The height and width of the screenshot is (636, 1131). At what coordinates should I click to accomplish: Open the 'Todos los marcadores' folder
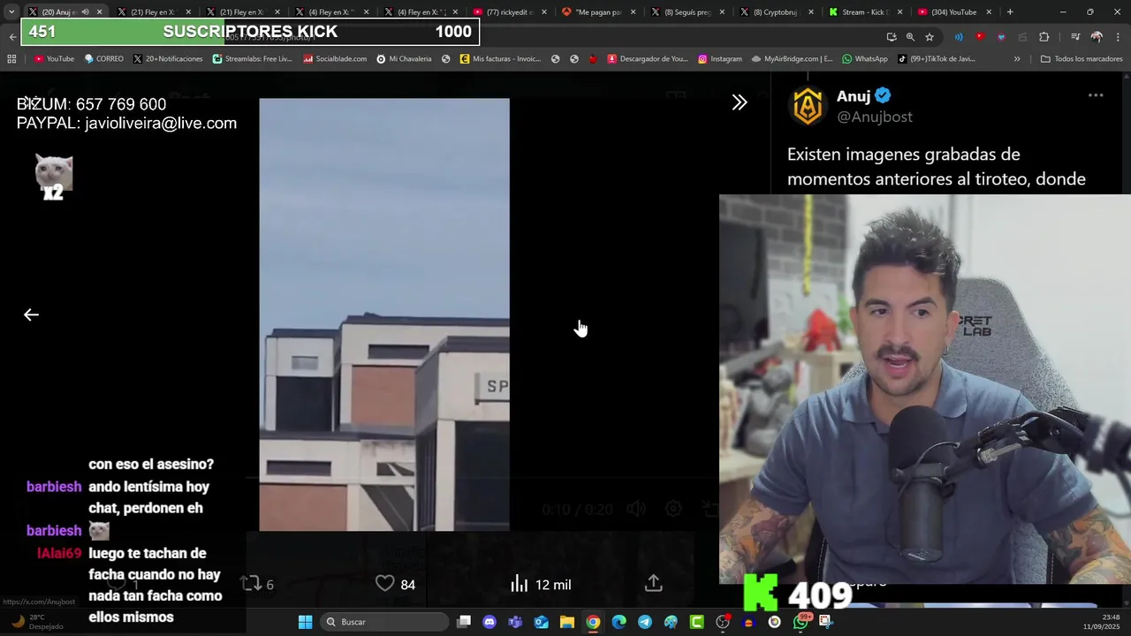tap(1082, 59)
